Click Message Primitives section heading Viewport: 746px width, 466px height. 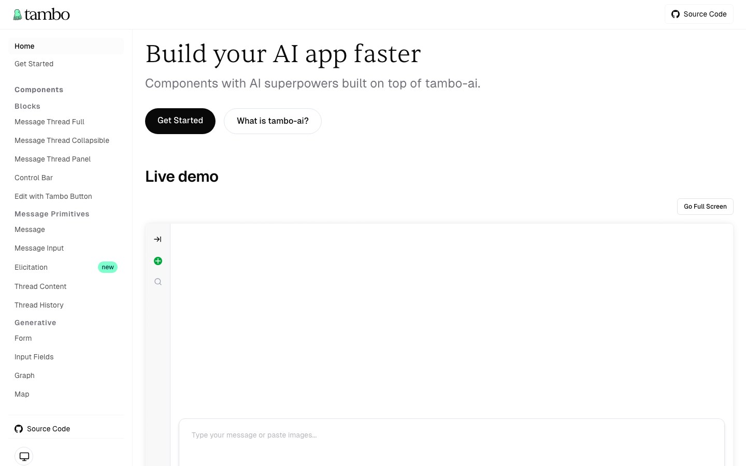tap(52, 214)
